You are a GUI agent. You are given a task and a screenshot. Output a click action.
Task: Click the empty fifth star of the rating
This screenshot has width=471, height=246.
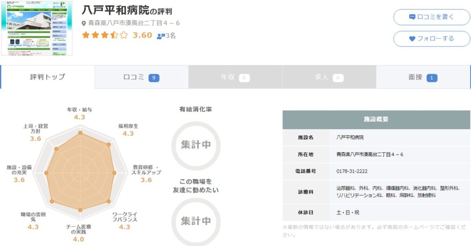click(122, 35)
